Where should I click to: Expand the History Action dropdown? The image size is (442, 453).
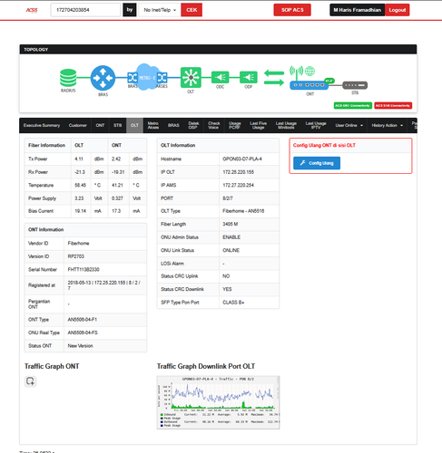pyautogui.click(x=388, y=125)
